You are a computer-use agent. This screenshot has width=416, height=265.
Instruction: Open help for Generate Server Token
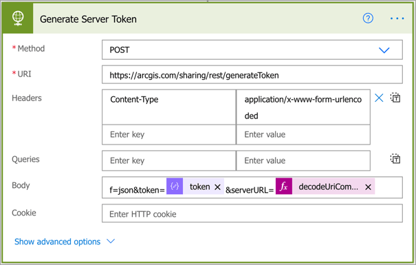tap(368, 19)
